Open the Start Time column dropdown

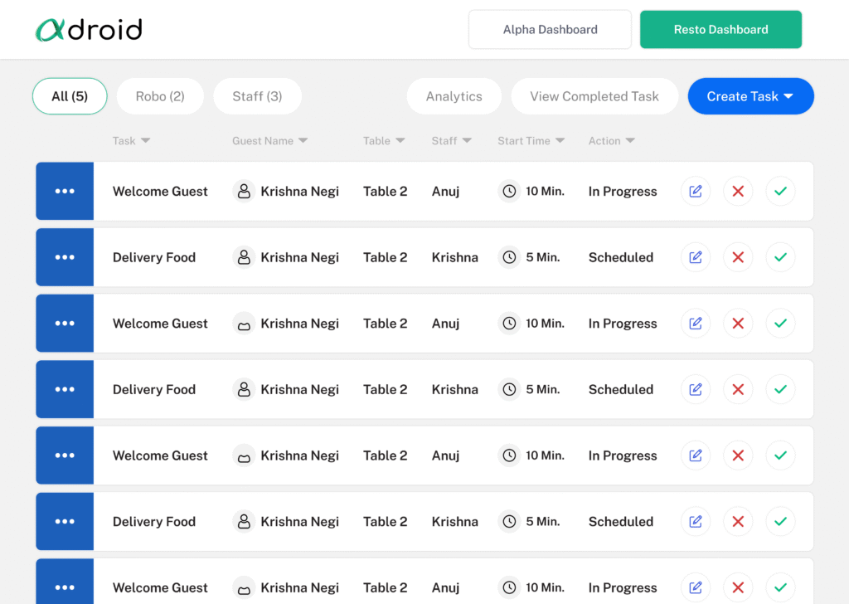[560, 141]
